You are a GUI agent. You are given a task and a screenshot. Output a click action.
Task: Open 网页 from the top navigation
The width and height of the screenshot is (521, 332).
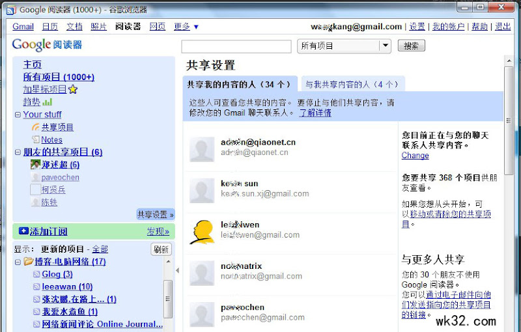pos(157,27)
